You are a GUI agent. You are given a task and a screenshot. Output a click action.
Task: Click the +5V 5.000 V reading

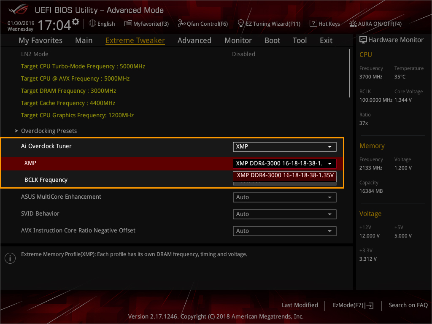point(403,235)
